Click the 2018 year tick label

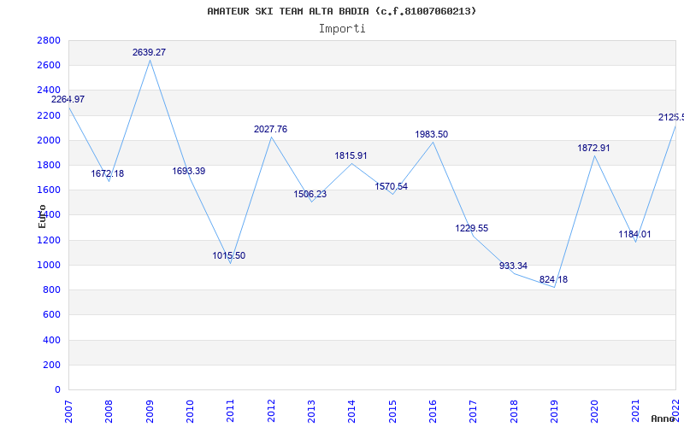click(x=514, y=411)
